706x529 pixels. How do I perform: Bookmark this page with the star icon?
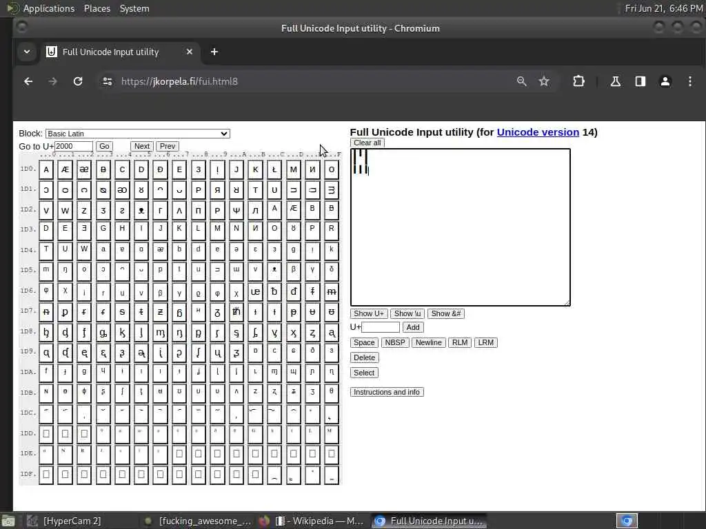544,81
